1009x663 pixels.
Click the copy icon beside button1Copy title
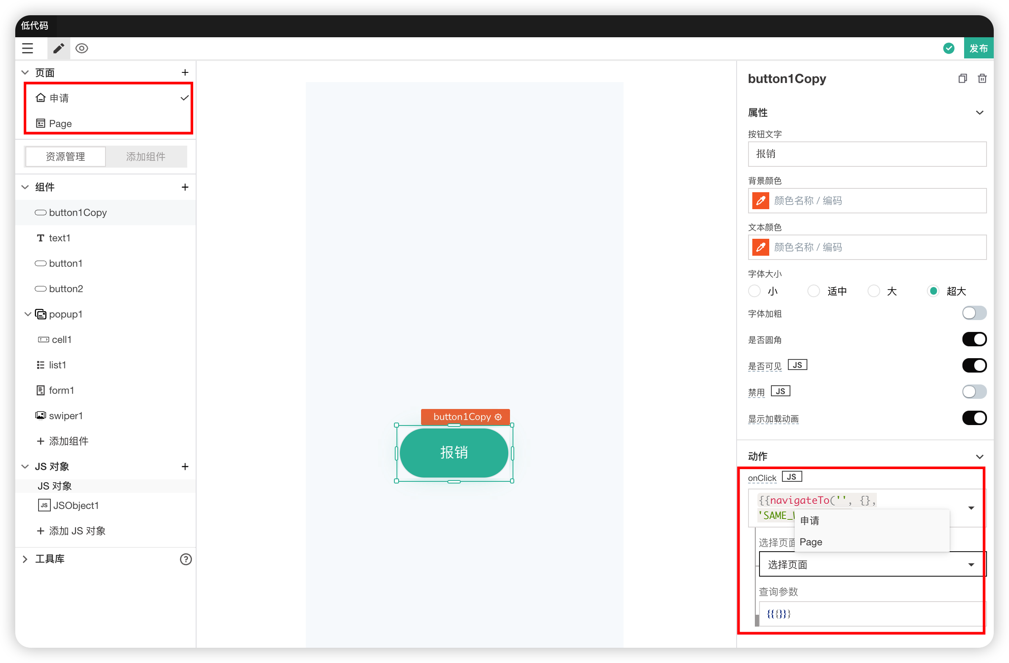click(x=962, y=79)
